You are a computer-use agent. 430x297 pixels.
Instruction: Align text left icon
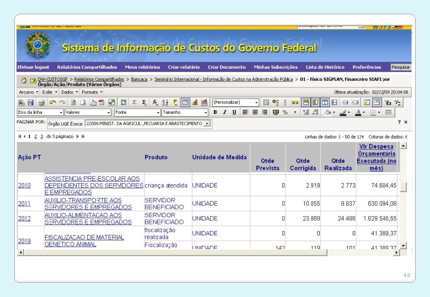tap(245, 112)
